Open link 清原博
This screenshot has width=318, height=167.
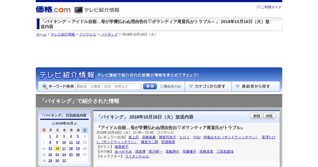point(140,152)
